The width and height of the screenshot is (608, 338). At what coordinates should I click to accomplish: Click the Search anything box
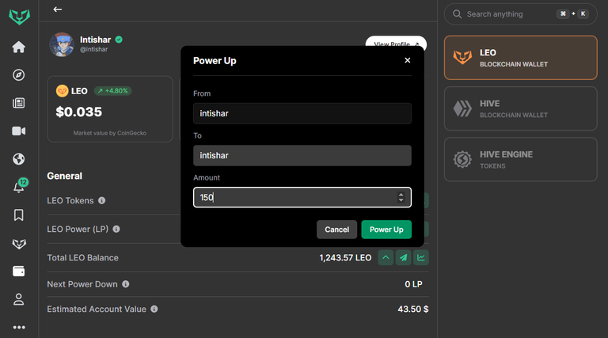pyautogui.click(x=520, y=14)
